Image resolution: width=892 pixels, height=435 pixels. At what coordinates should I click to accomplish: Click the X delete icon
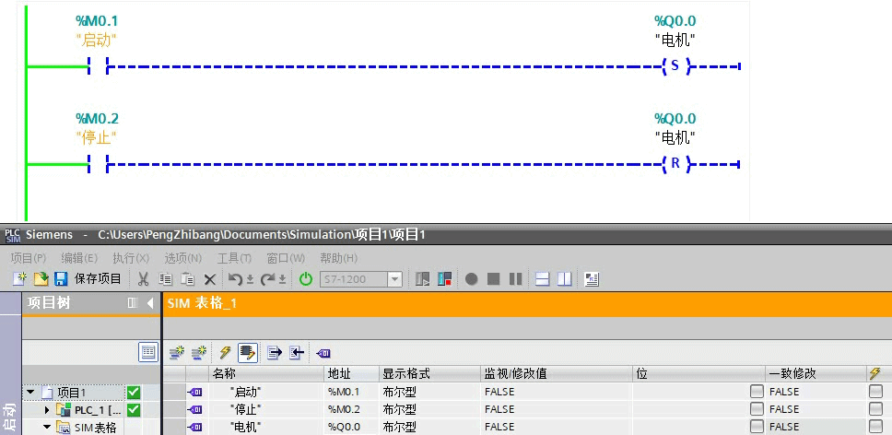[210, 279]
